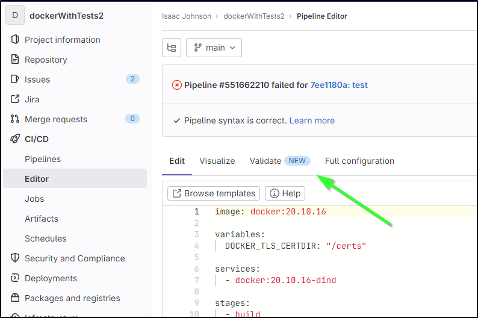Image resolution: width=478 pixels, height=318 pixels.
Task: Click the Browse templates button
Action: pos(214,193)
